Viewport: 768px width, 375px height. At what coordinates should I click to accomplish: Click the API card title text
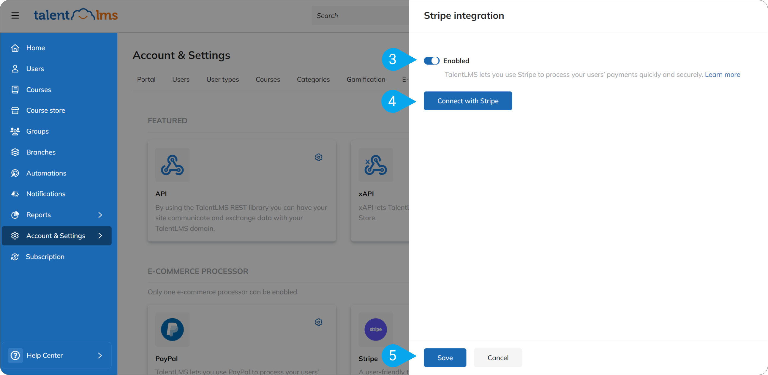point(161,194)
